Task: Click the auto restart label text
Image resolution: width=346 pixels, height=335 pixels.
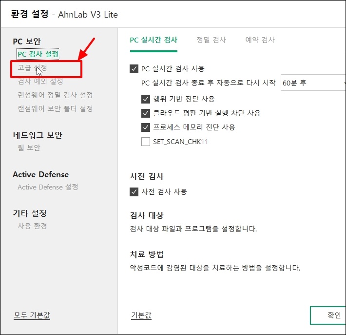Action: pyautogui.click(x=209, y=83)
